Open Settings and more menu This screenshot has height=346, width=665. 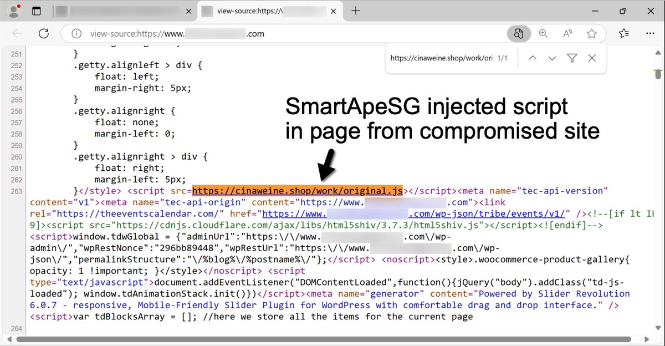pyautogui.click(x=650, y=33)
